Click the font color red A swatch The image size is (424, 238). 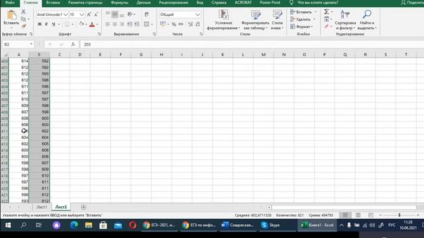click(x=92, y=24)
